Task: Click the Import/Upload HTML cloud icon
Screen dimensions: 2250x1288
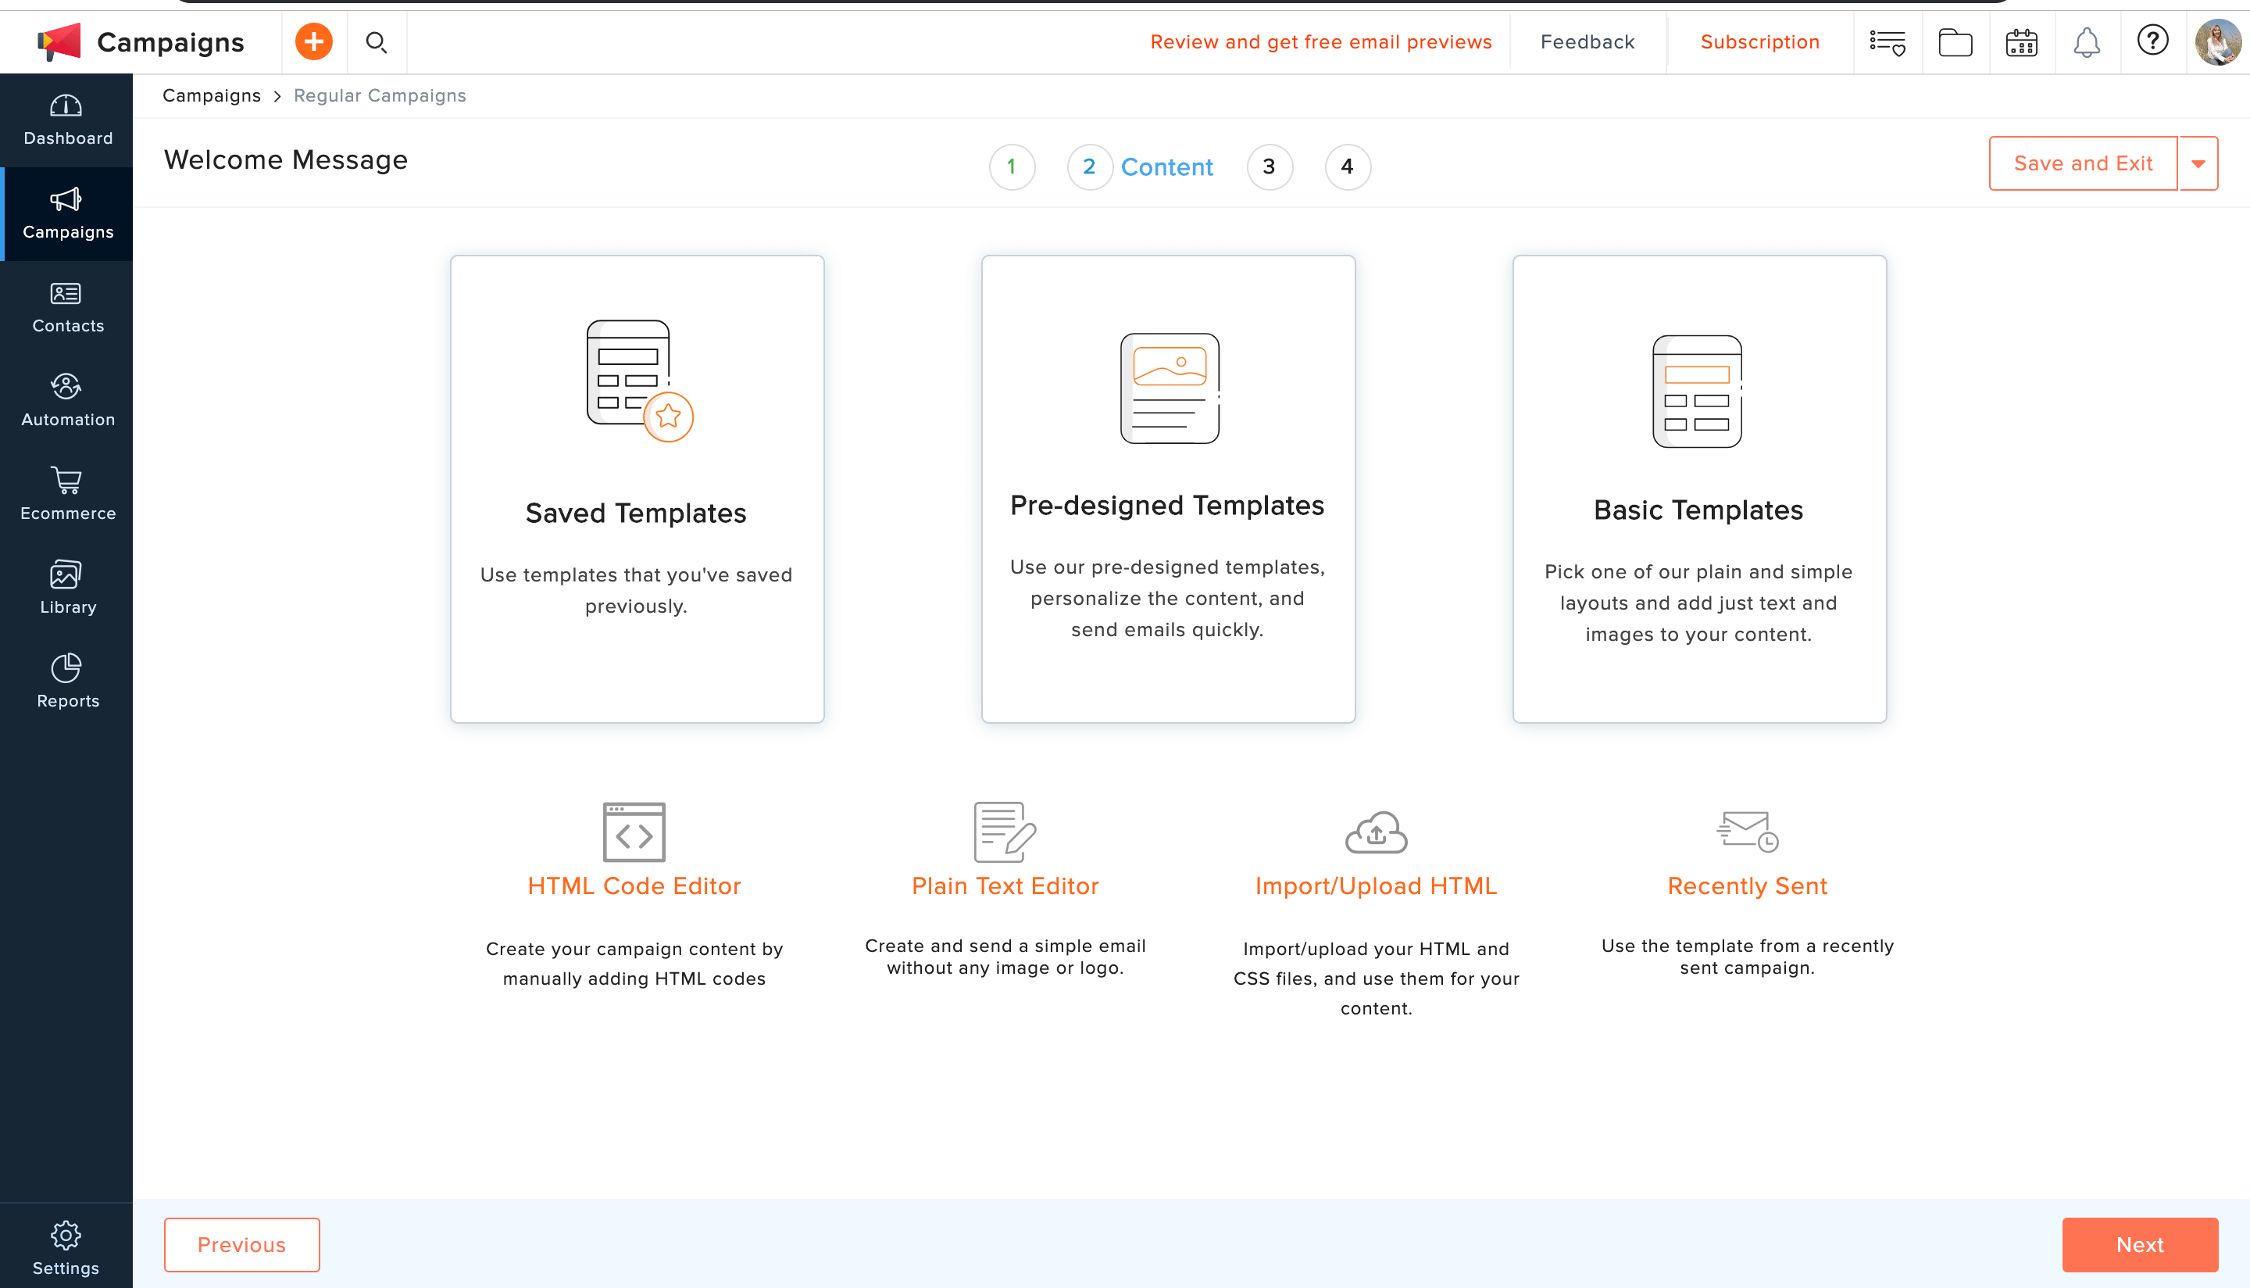Action: point(1376,832)
